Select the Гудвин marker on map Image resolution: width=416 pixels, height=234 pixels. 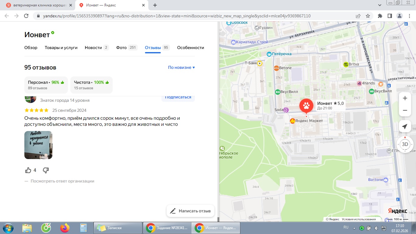click(x=257, y=28)
